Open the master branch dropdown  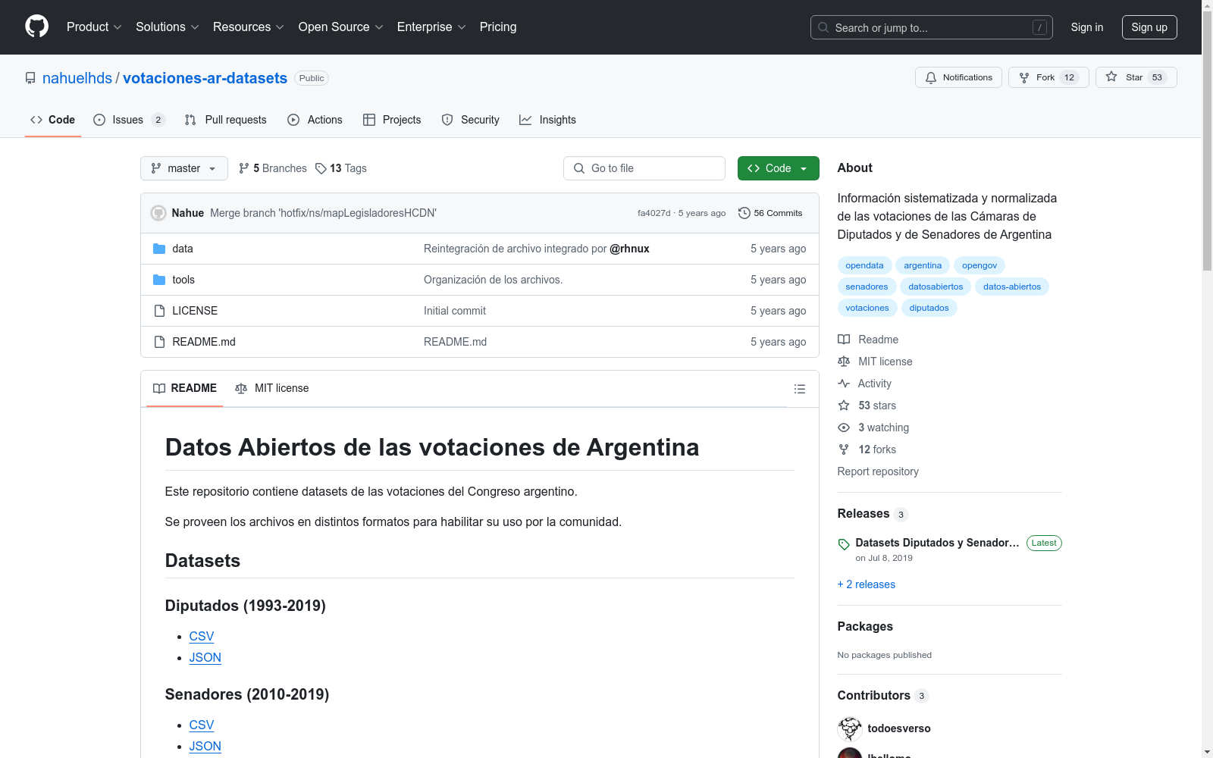pyautogui.click(x=184, y=168)
